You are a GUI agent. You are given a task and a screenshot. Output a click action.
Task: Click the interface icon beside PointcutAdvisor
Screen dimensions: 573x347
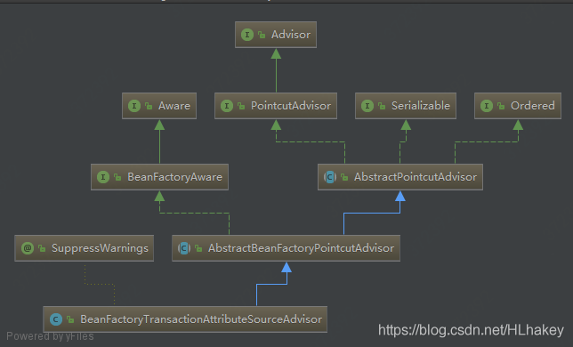tap(227, 106)
